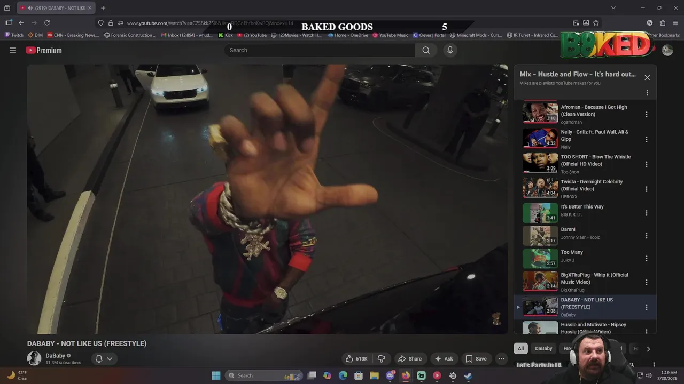Dislike the DaBaby video

tap(381, 359)
